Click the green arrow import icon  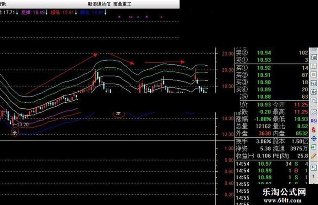(x=314, y=147)
